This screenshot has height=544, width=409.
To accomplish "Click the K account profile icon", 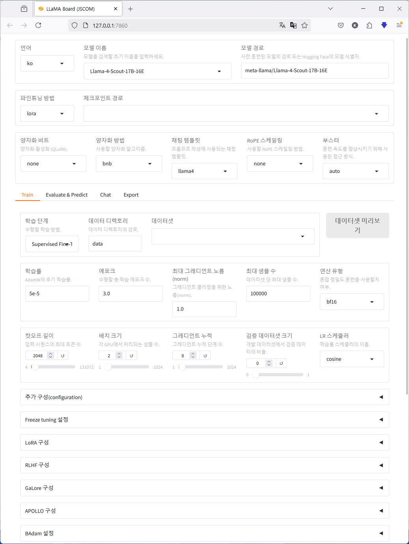I will pos(355,25).
